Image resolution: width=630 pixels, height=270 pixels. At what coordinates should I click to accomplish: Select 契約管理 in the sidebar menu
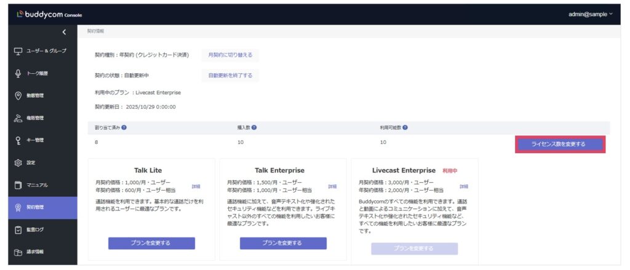click(x=42, y=207)
